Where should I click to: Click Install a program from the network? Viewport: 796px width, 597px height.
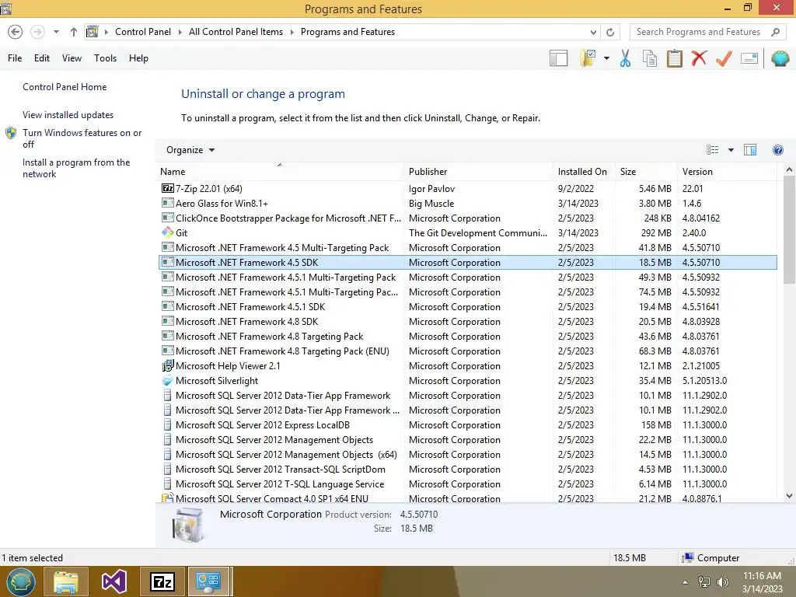(76, 168)
